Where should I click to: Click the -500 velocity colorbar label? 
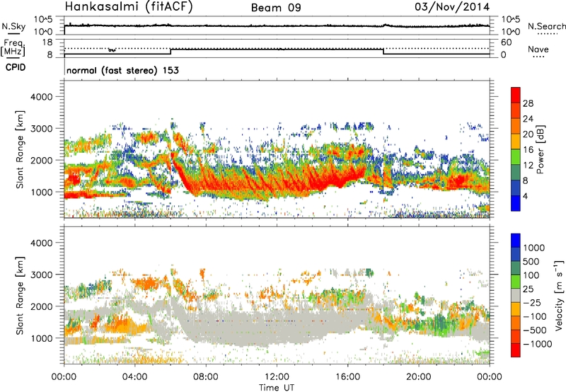coord(535,330)
